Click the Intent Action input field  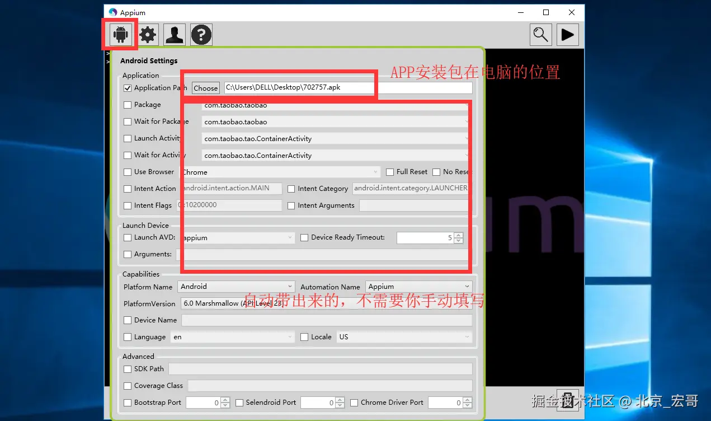[230, 189]
